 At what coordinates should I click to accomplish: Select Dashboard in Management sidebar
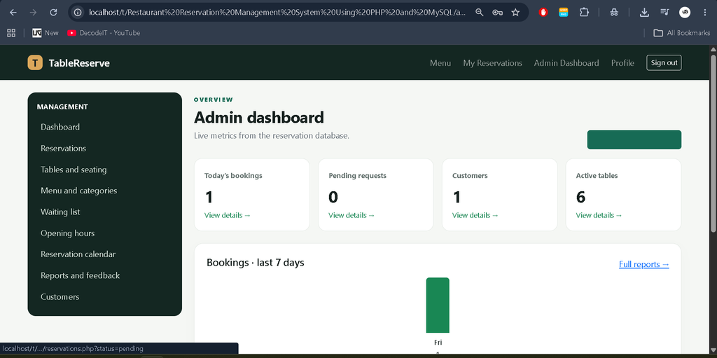(x=60, y=127)
